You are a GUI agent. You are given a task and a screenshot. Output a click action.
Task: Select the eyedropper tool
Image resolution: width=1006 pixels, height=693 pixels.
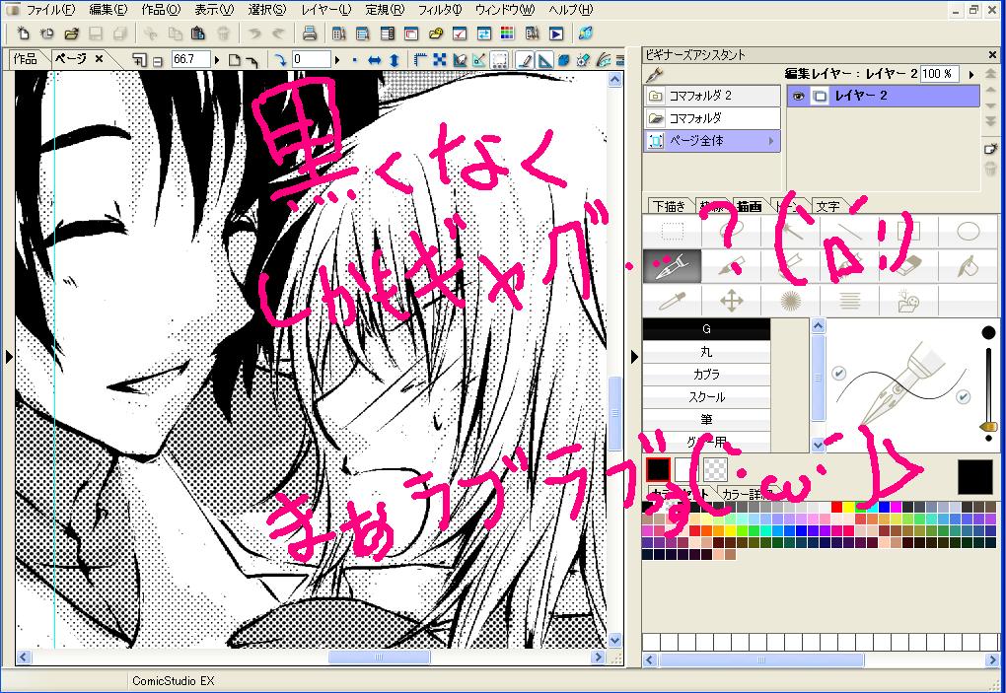(672, 300)
